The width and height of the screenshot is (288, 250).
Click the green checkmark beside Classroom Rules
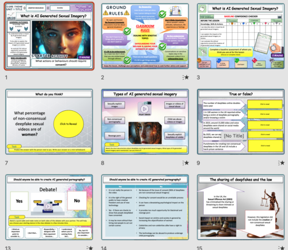click(127, 31)
